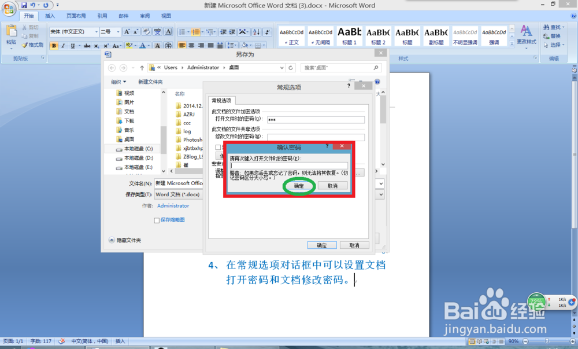Apply subscript formatting
Viewport: 578px width, 349px height.
coord(97,46)
